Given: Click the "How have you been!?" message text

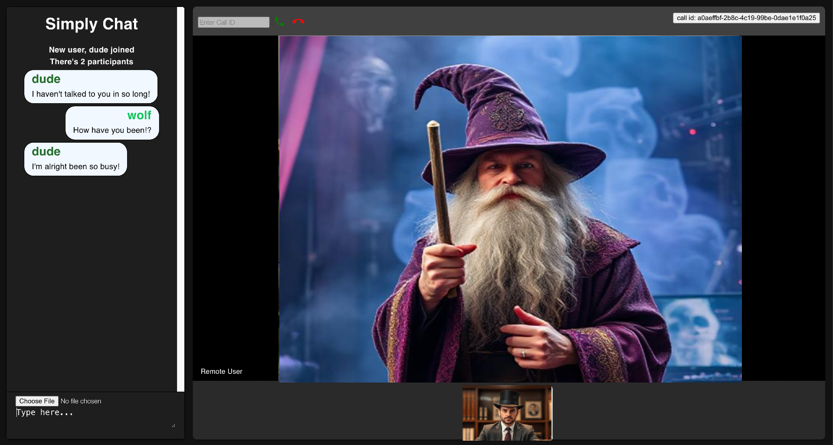Looking at the screenshot, I should point(112,130).
